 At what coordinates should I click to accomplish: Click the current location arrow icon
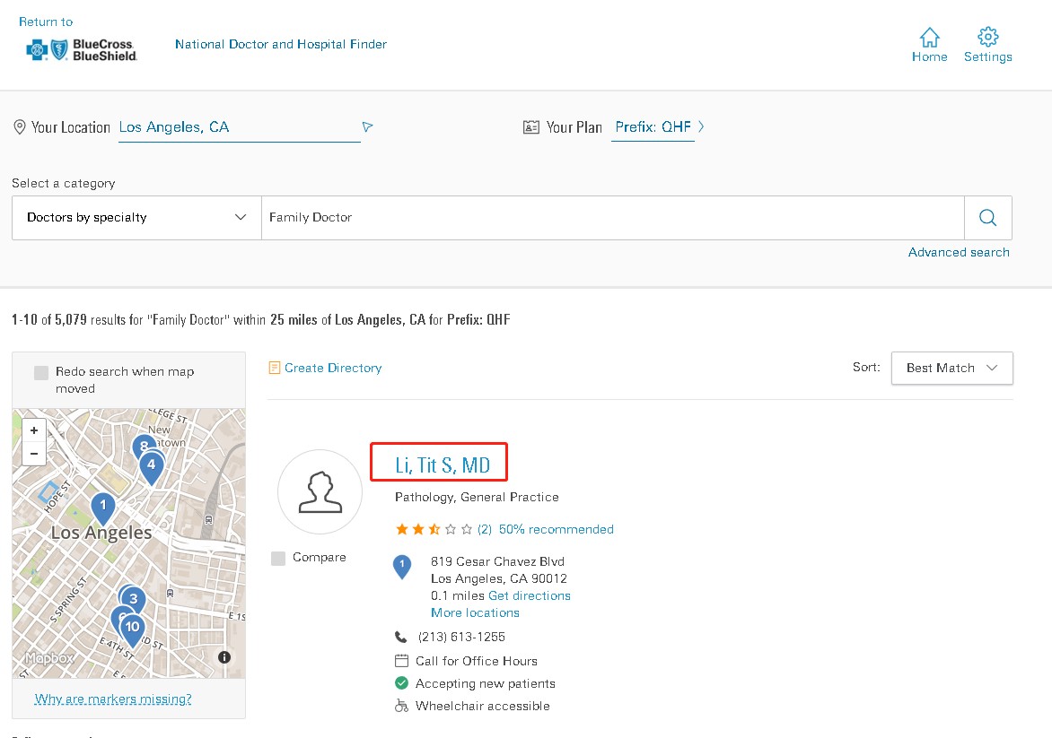[367, 127]
